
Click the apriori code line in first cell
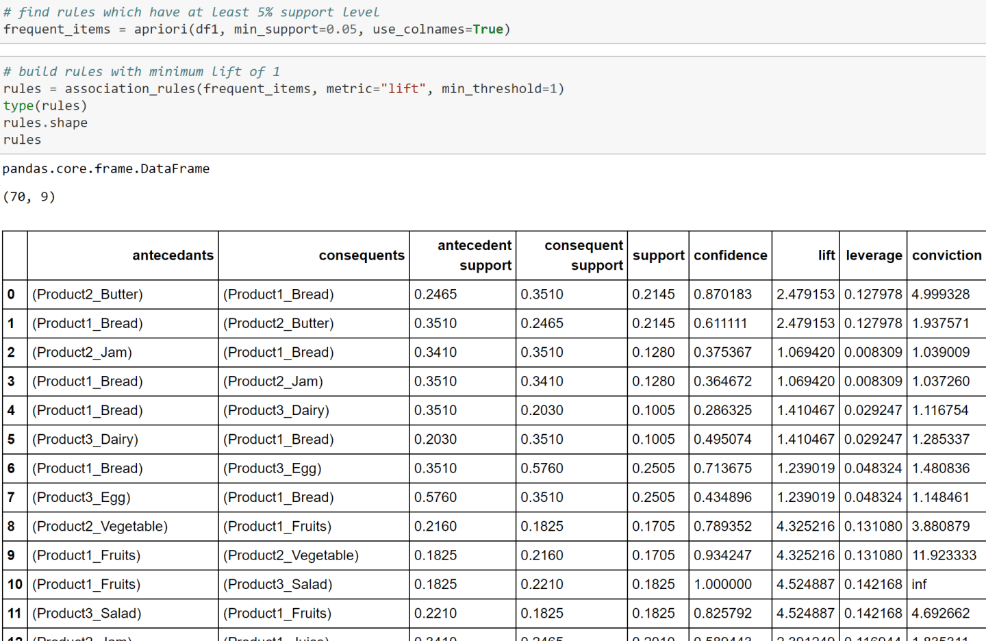(257, 29)
